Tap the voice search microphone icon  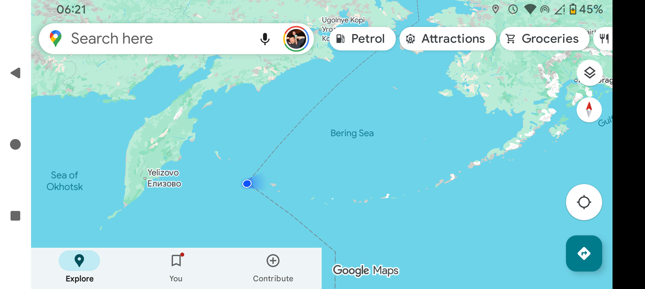[265, 39]
